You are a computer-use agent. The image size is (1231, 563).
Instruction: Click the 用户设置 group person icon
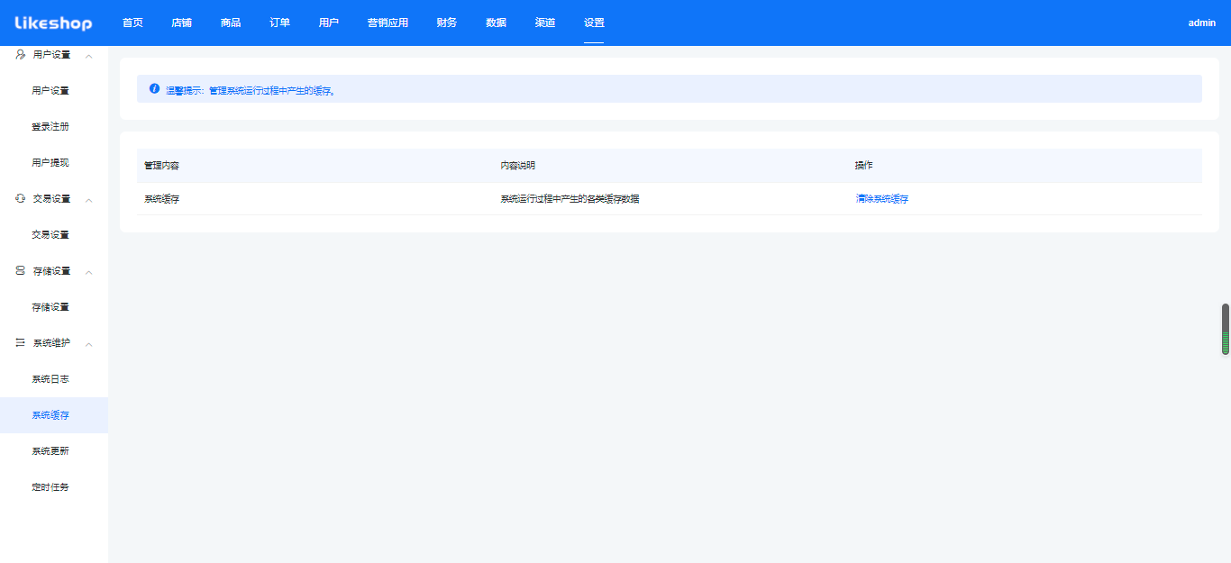(21, 55)
